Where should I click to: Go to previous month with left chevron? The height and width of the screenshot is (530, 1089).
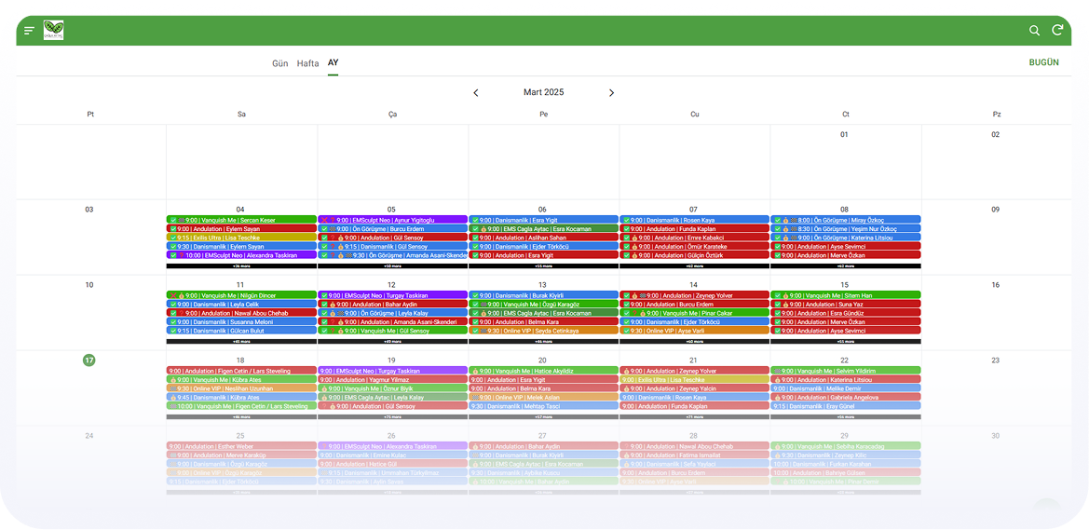[476, 93]
